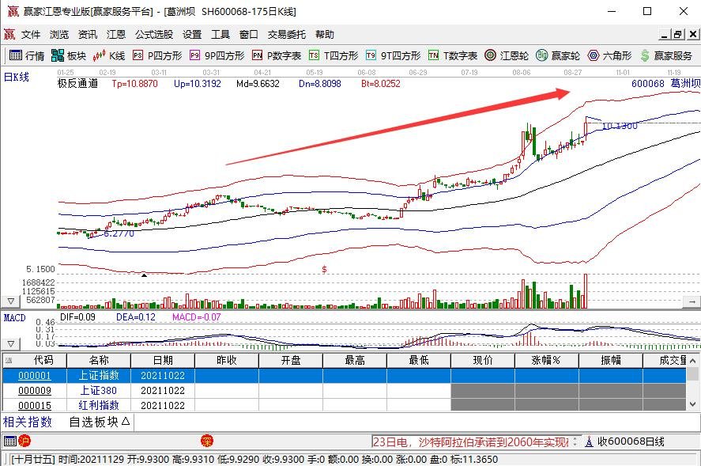Open the 交易委托 menu
Viewport: 701px width, 466px height.
287,35
